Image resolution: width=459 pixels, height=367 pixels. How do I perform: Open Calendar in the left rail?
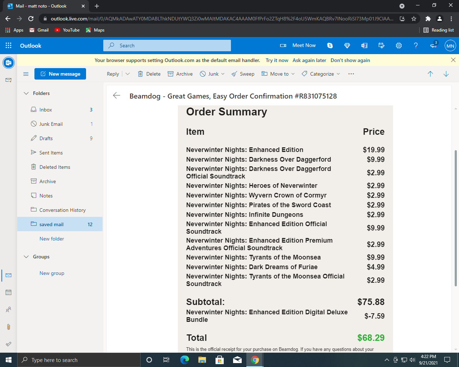point(9,292)
